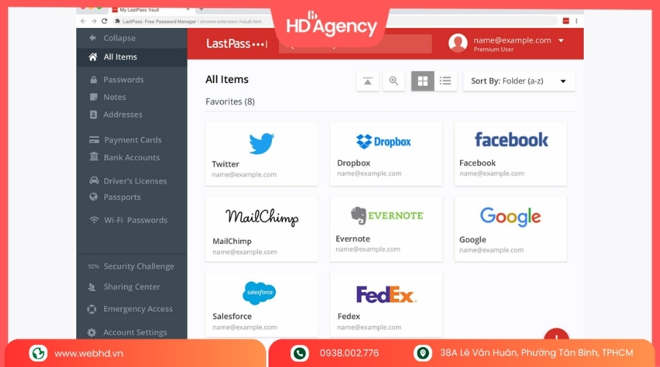Switch to grid view
This screenshot has width=660, height=367.
422,81
